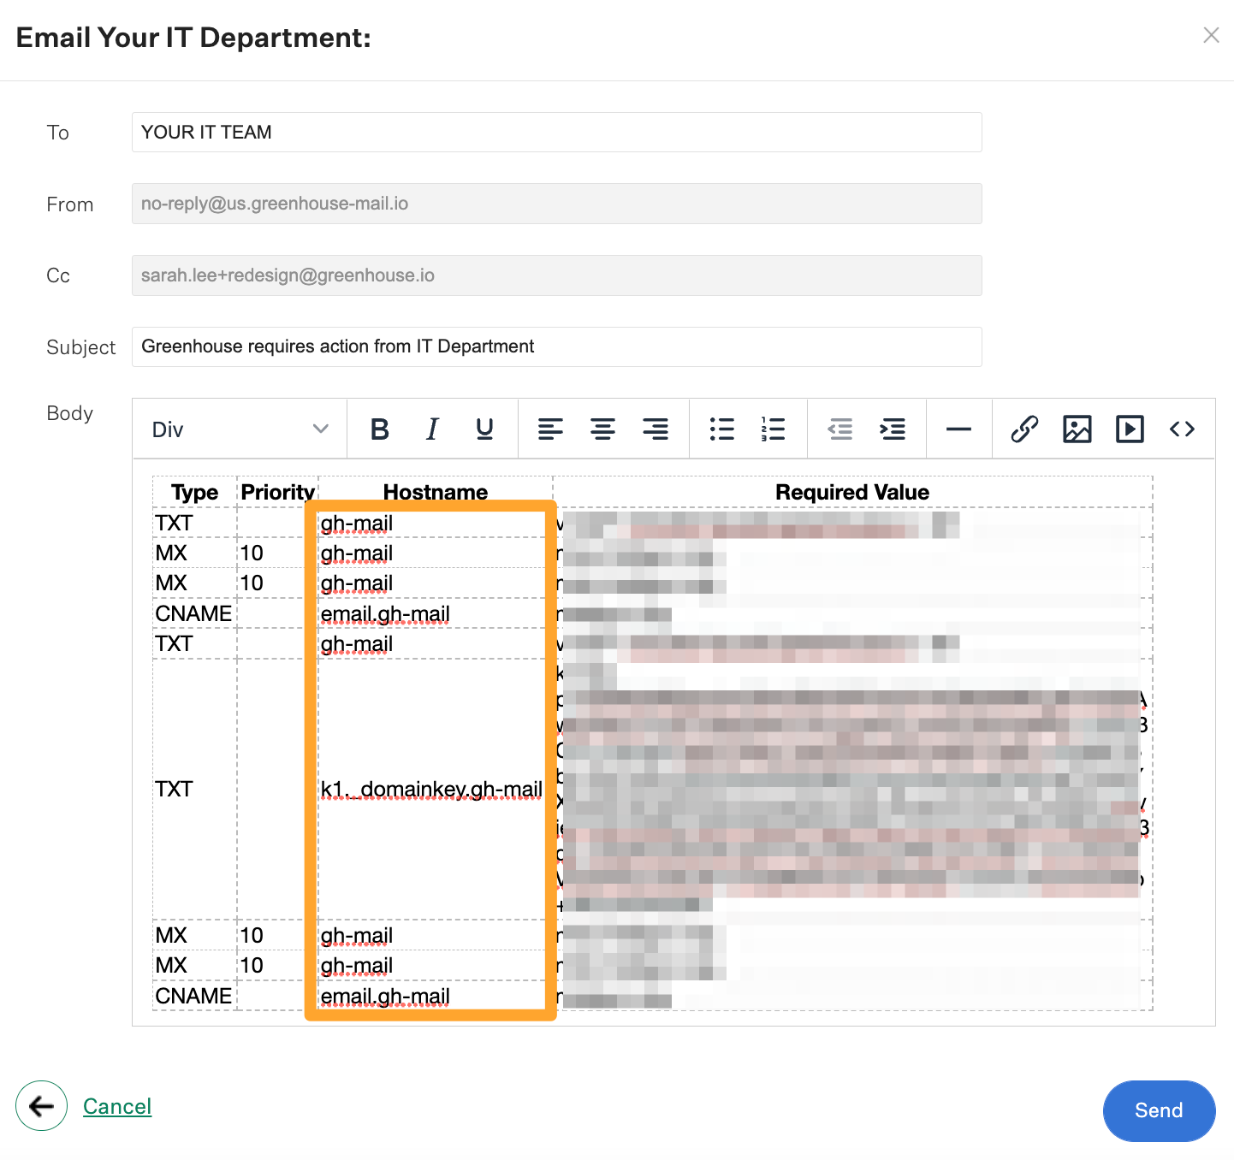Edit the Subject field
This screenshot has width=1234, height=1160.
click(556, 346)
